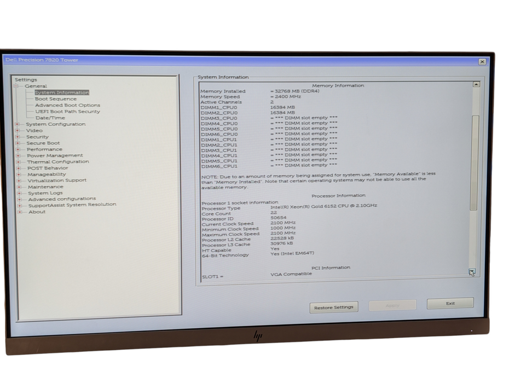Expand the Power Management node
The image size is (509, 383).
tap(18, 155)
